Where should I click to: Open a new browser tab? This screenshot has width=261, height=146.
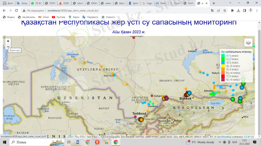(x=213, y=3)
